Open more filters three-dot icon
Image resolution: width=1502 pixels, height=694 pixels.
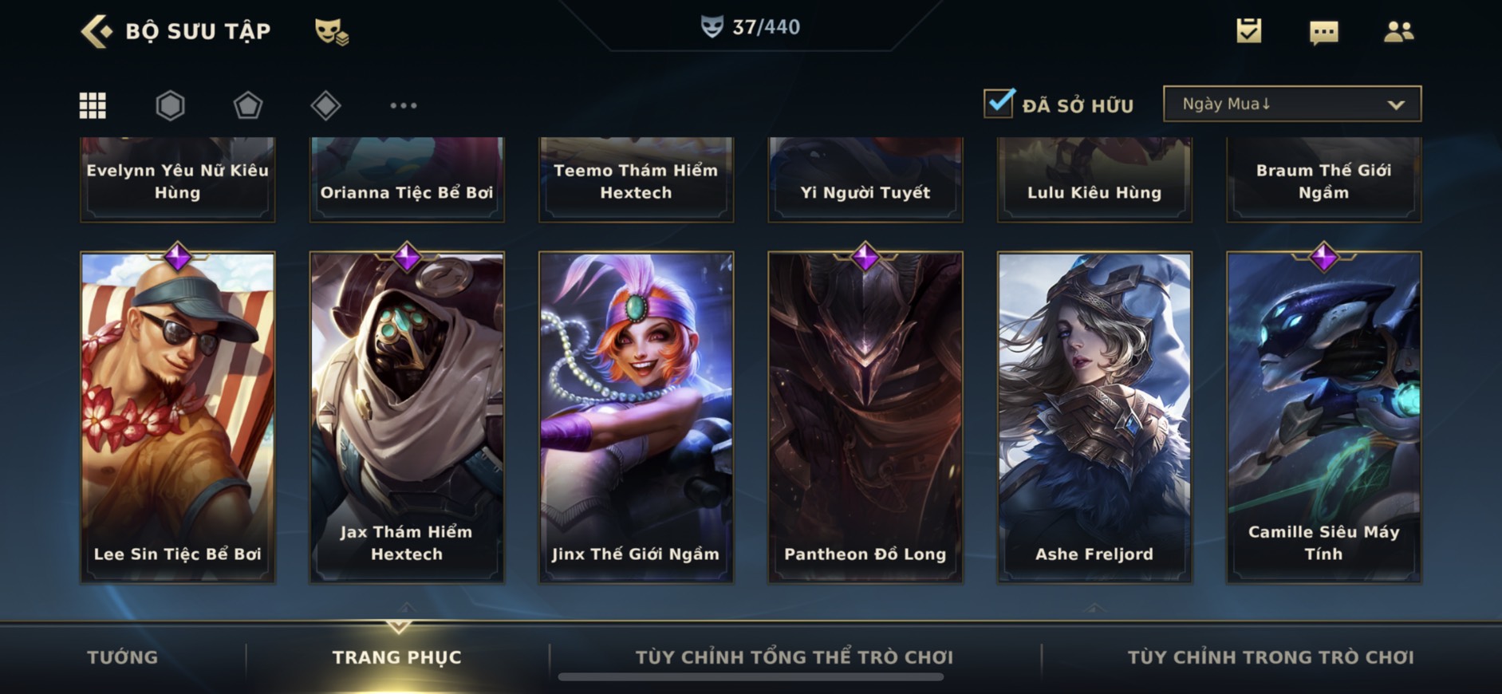pyautogui.click(x=403, y=105)
